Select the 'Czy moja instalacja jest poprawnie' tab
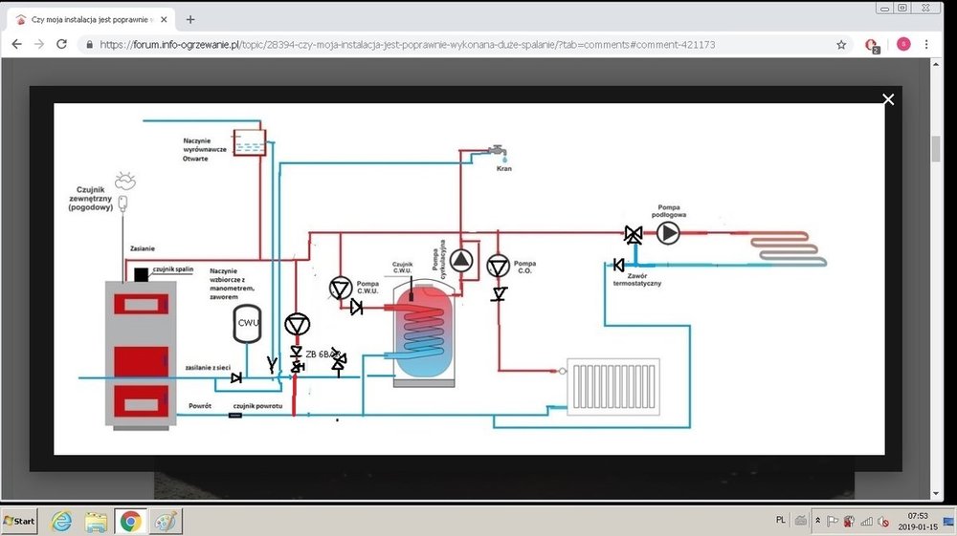Viewport: 957px width, 536px height. click(91, 19)
